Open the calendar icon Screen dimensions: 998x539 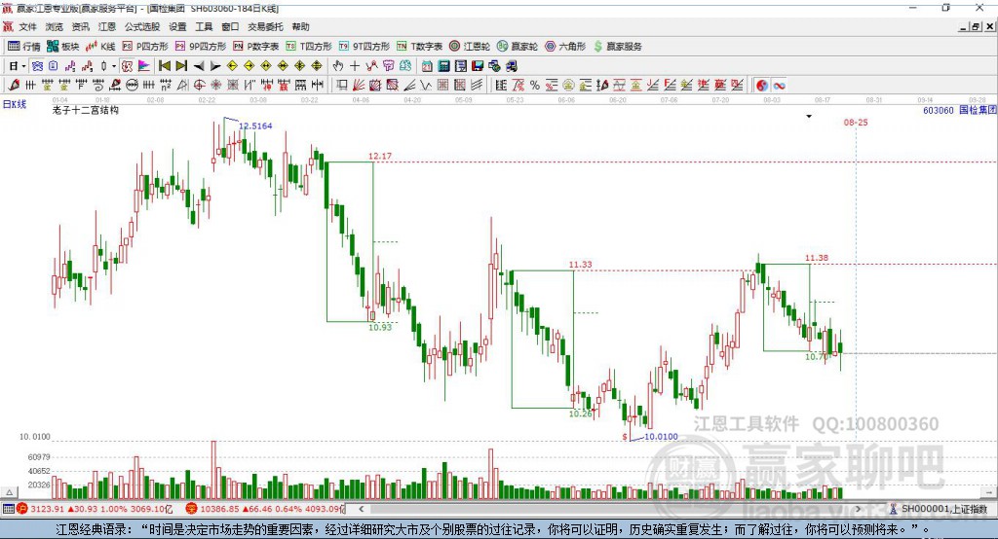click(x=427, y=66)
